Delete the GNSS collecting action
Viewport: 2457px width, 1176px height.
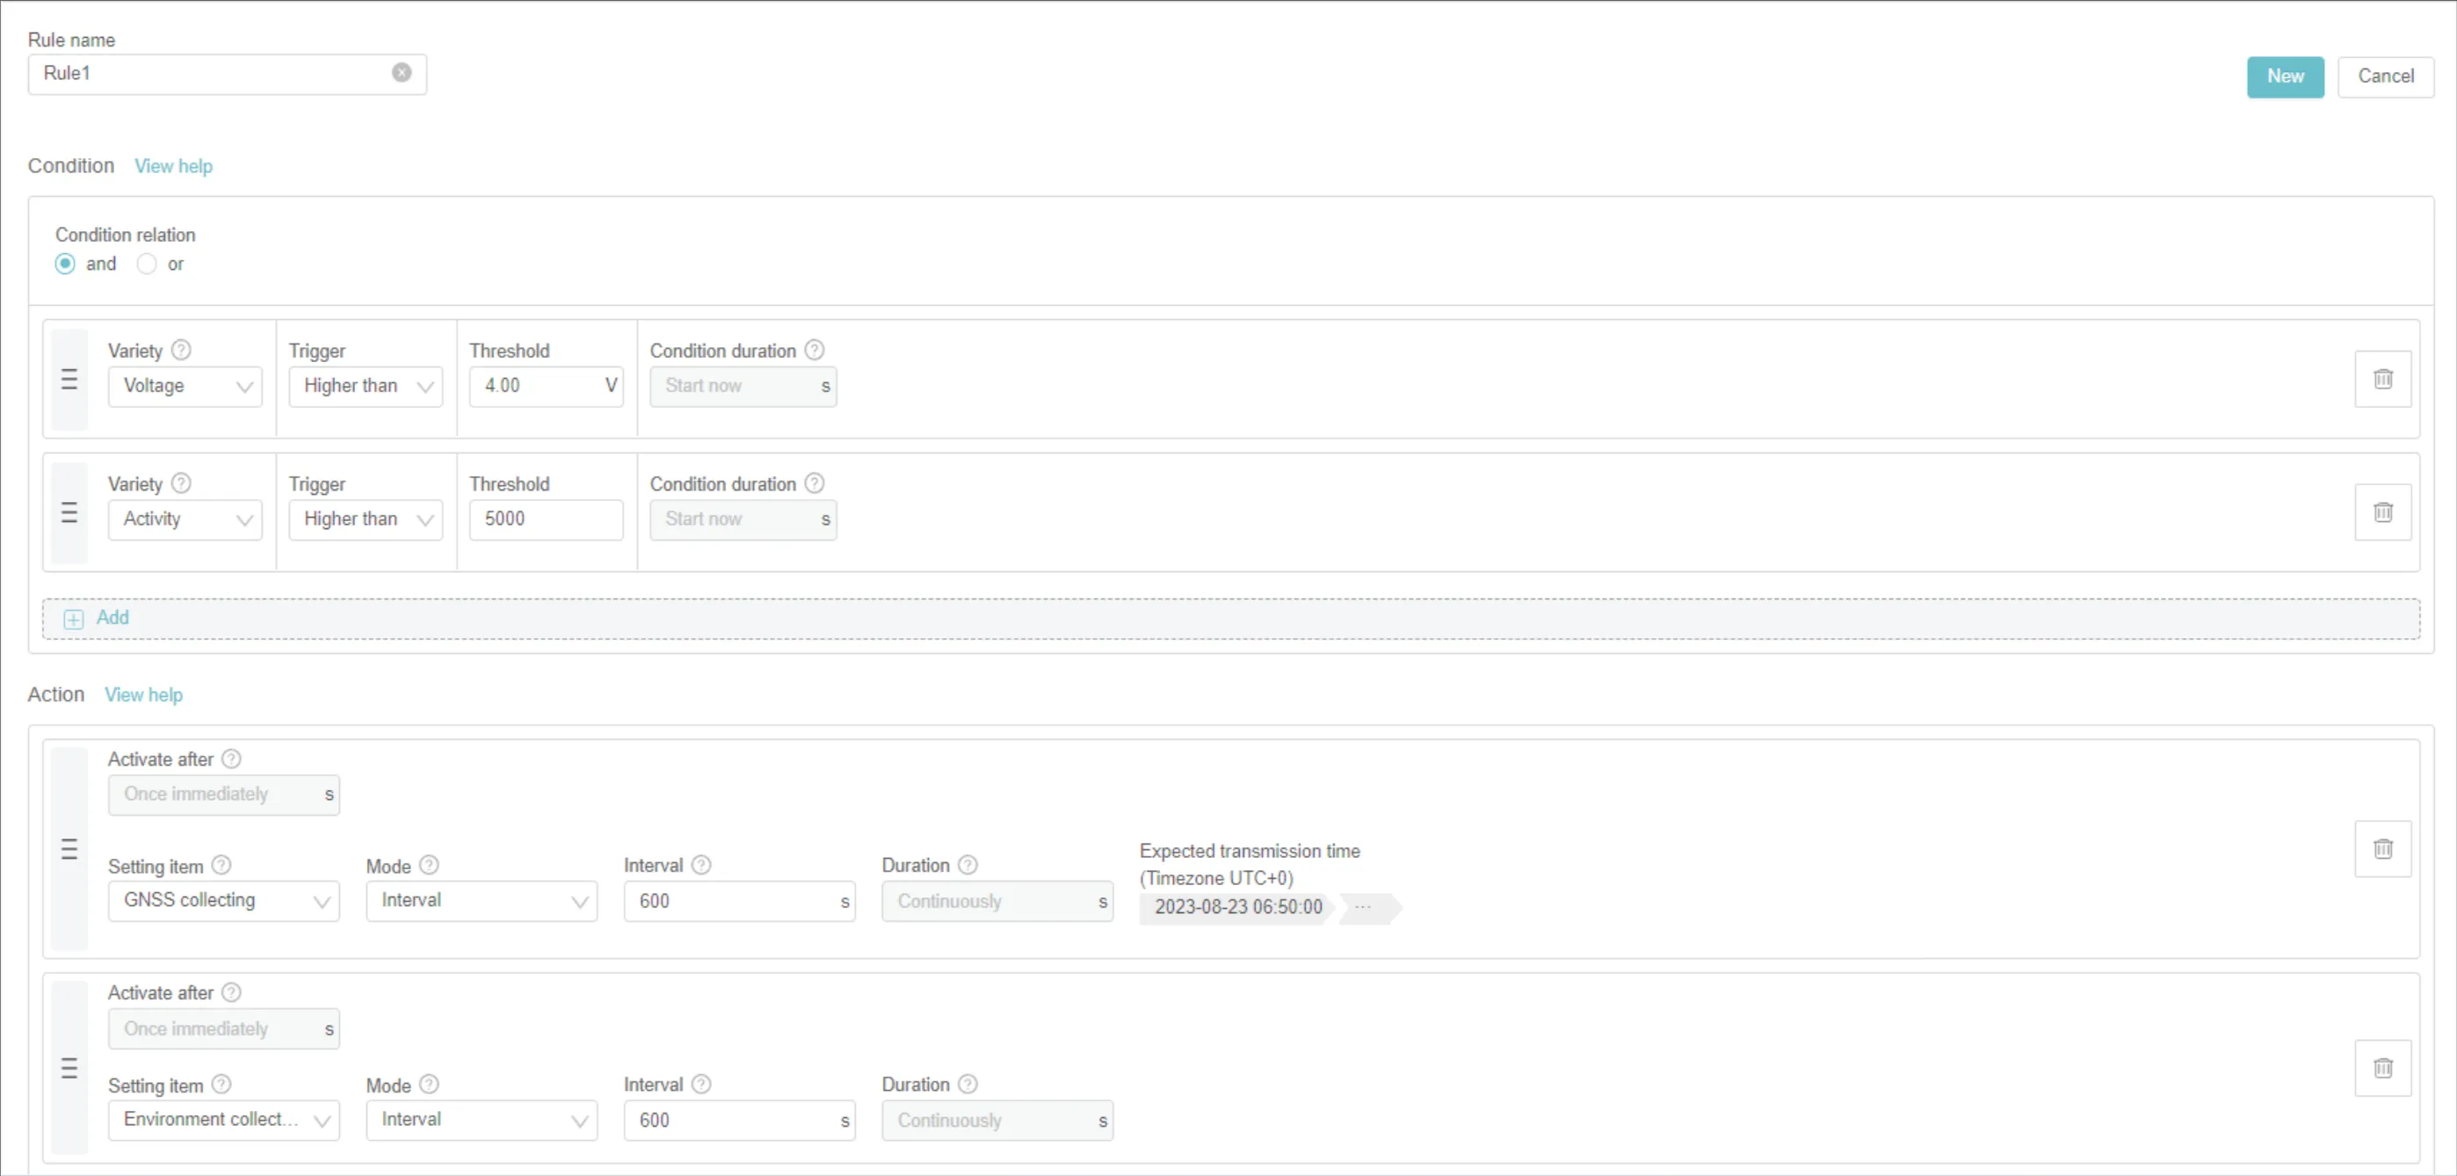click(x=2381, y=848)
